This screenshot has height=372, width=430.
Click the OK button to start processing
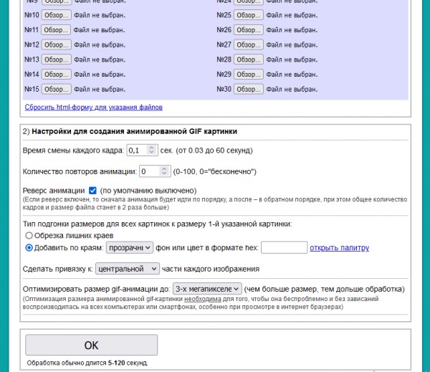(x=91, y=345)
